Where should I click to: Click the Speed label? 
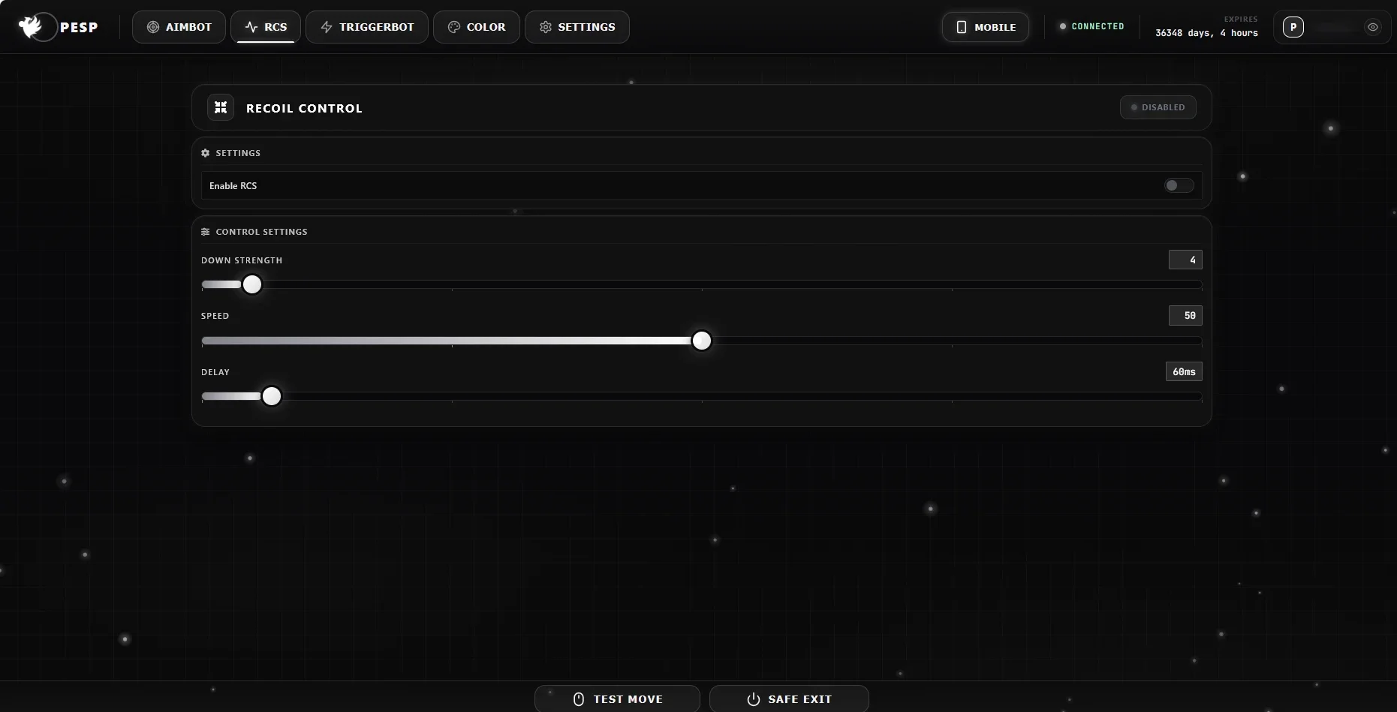tap(215, 316)
